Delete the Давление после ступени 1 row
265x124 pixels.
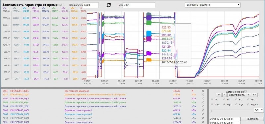coord(203,110)
